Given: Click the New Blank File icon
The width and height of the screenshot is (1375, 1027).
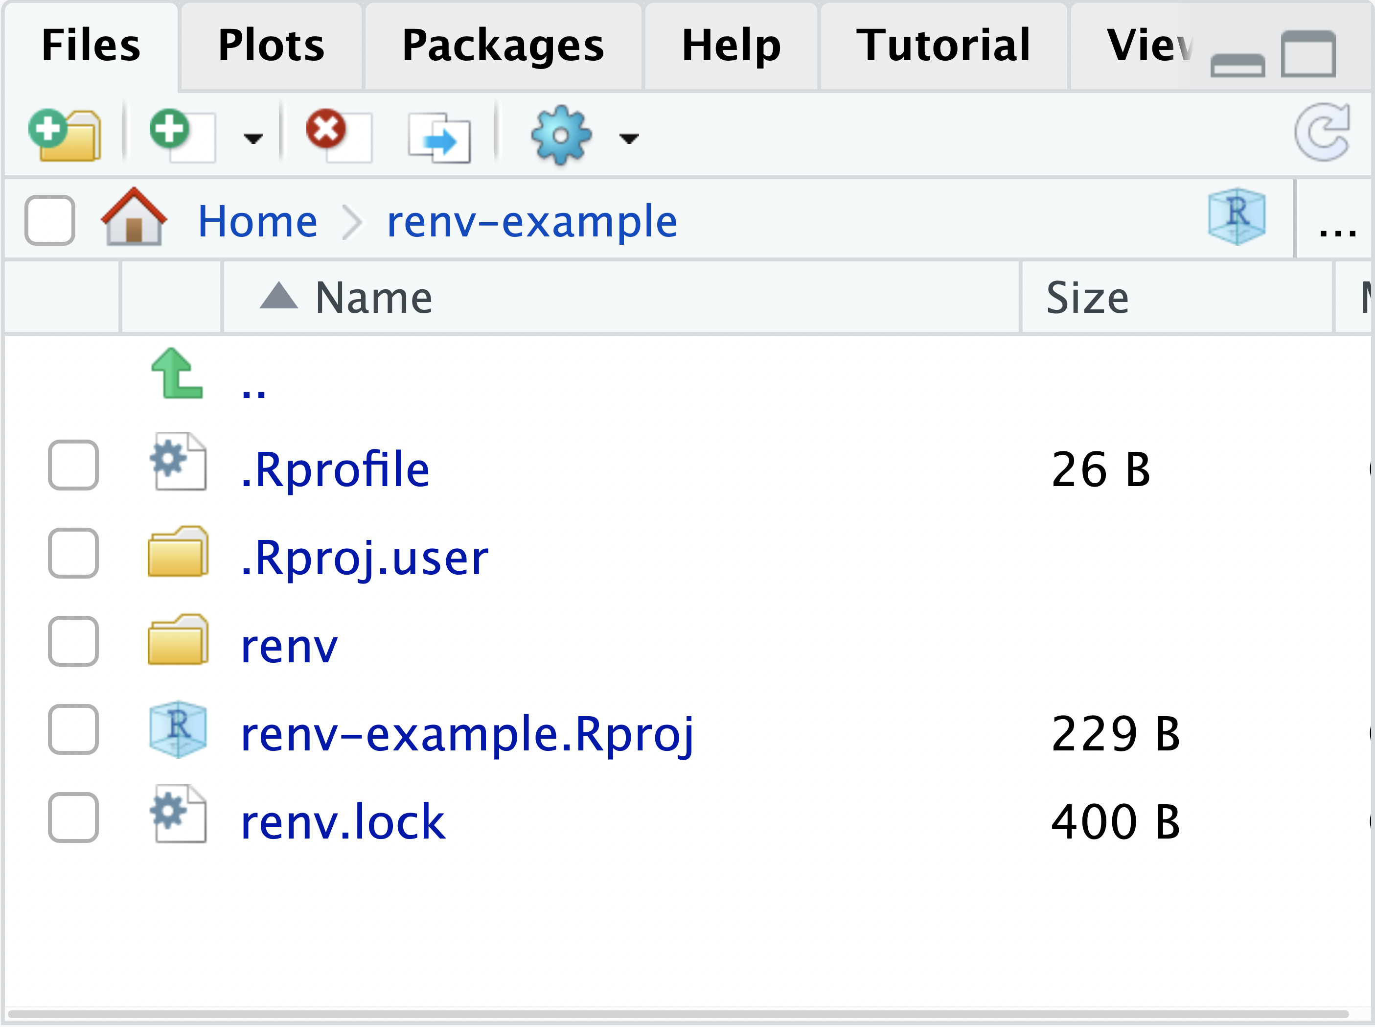Looking at the screenshot, I should point(183,136).
